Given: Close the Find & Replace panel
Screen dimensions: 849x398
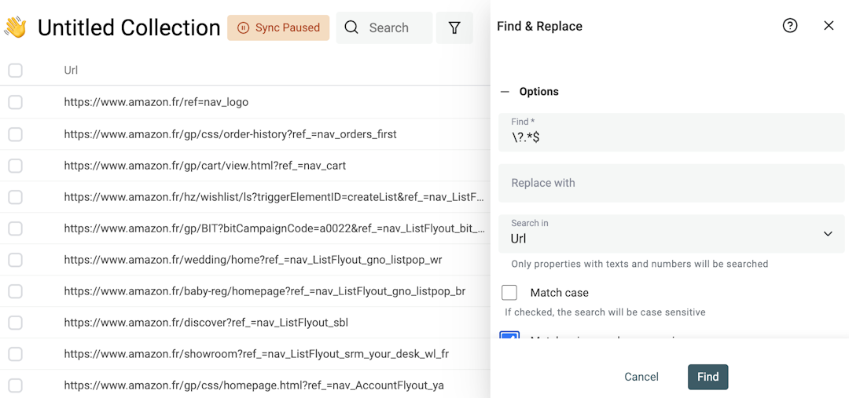Looking at the screenshot, I should pyautogui.click(x=829, y=26).
